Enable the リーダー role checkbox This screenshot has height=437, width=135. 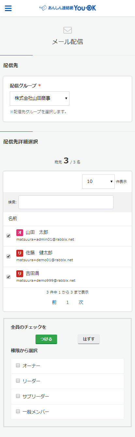18,381
